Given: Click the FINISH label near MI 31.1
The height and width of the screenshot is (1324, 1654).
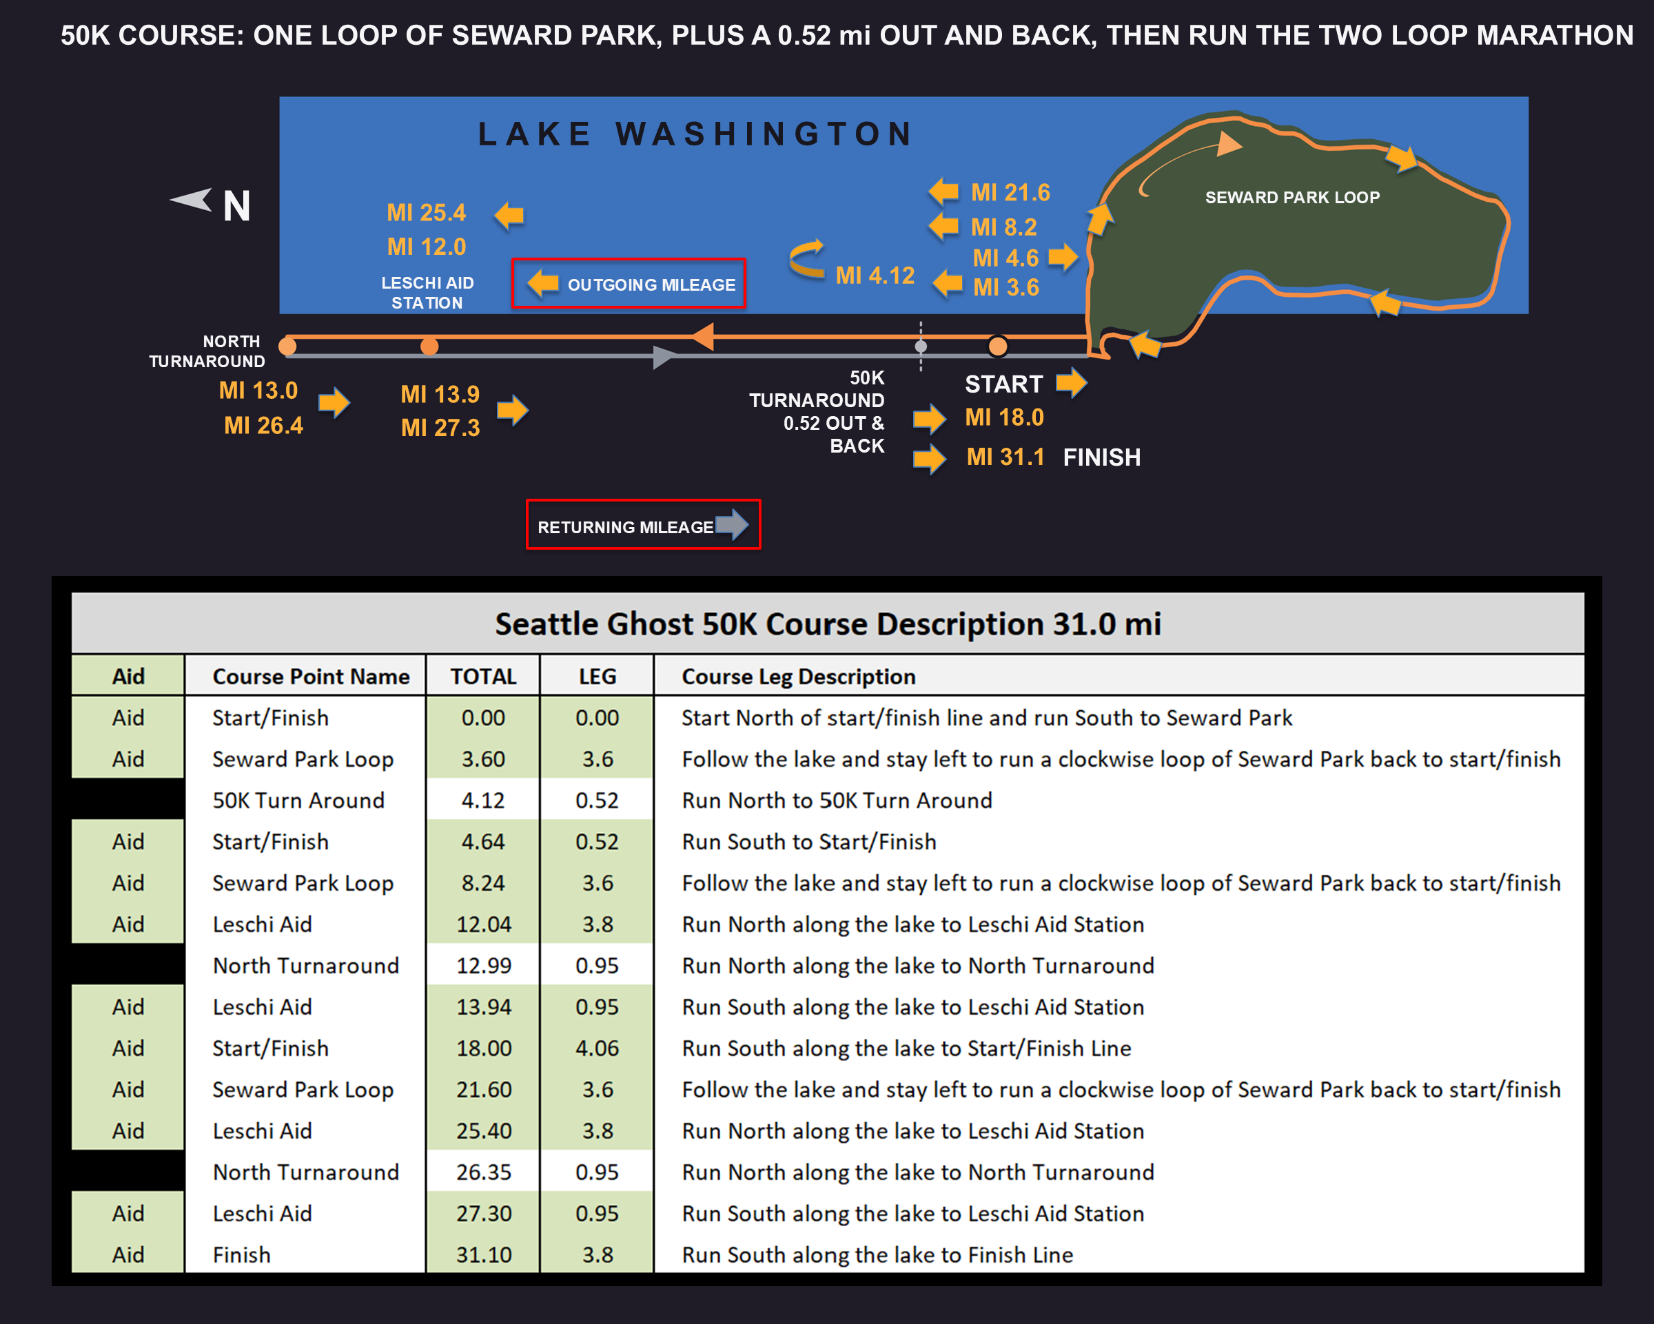Looking at the screenshot, I should click(x=1102, y=457).
